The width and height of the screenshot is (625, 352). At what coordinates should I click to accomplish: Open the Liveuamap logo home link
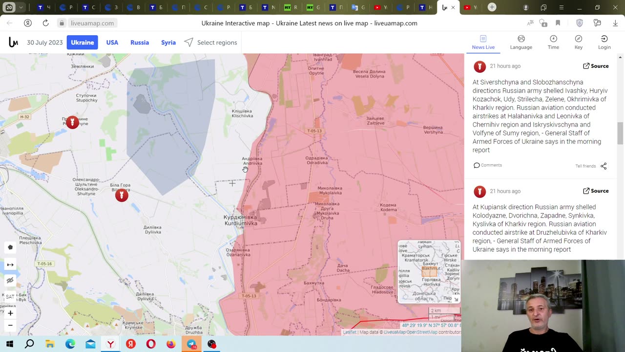[x=13, y=43]
